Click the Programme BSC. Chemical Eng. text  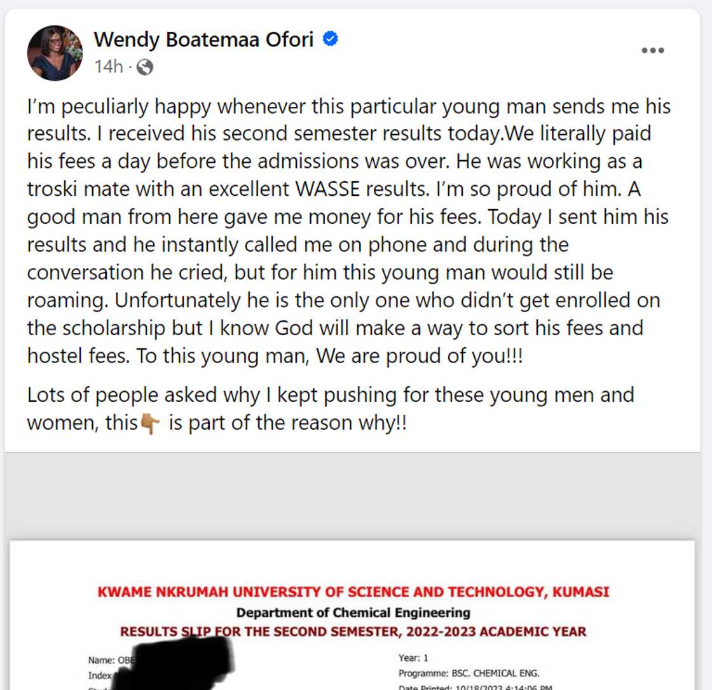[x=469, y=673]
